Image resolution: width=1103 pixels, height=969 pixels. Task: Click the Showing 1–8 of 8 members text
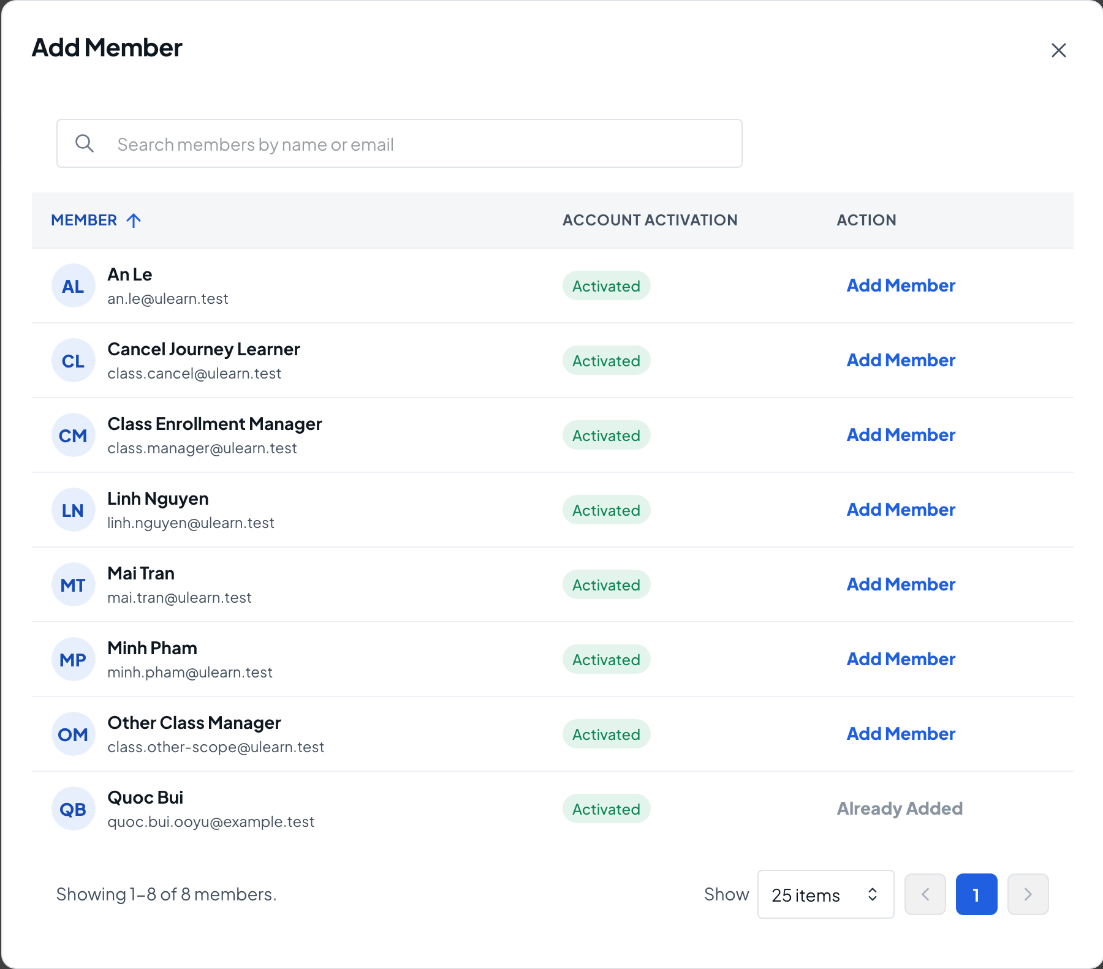click(166, 894)
